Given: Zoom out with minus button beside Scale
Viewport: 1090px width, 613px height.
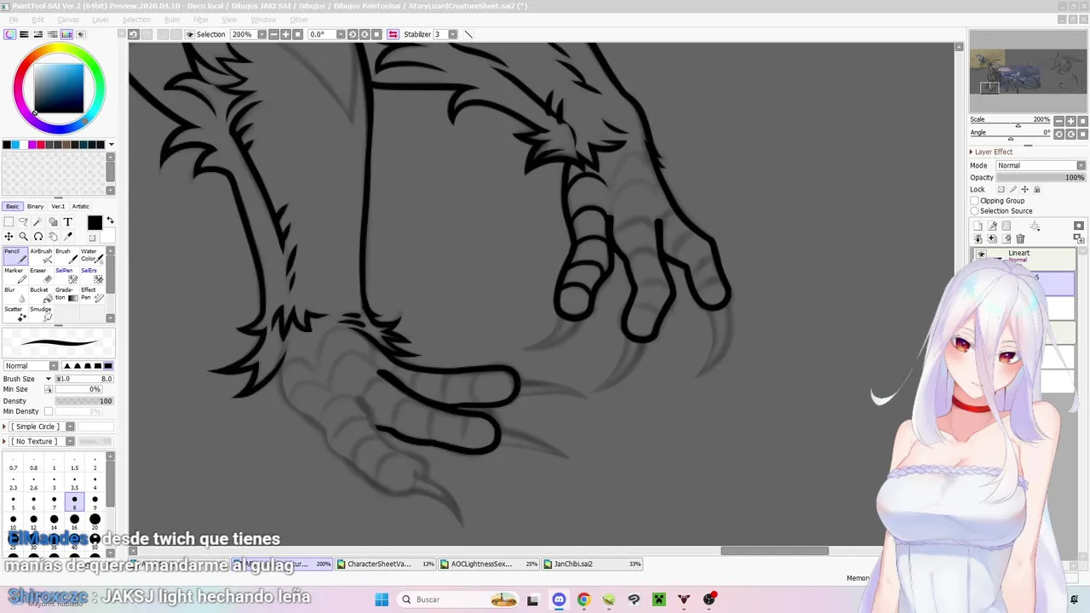Looking at the screenshot, I should click(1059, 121).
